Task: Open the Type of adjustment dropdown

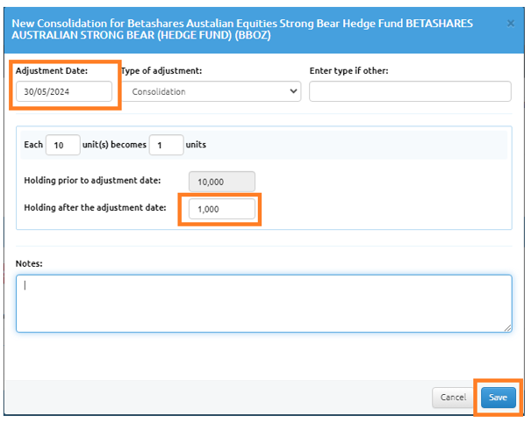Action: (212, 91)
